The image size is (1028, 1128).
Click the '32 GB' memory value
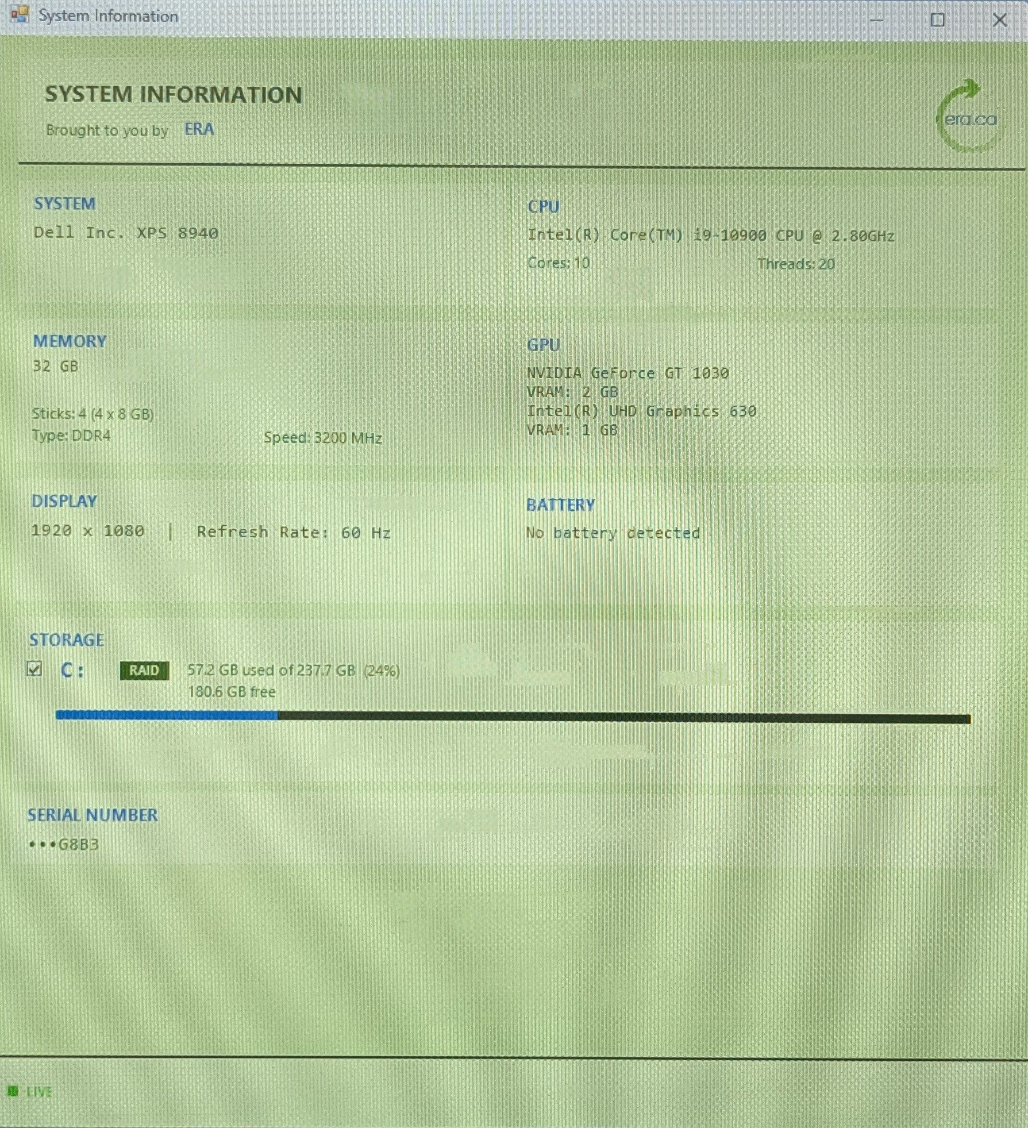[x=55, y=366]
